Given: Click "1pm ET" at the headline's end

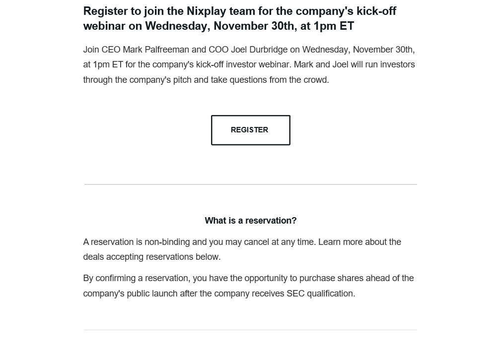Looking at the screenshot, I should pyautogui.click(x=334, y=26).
